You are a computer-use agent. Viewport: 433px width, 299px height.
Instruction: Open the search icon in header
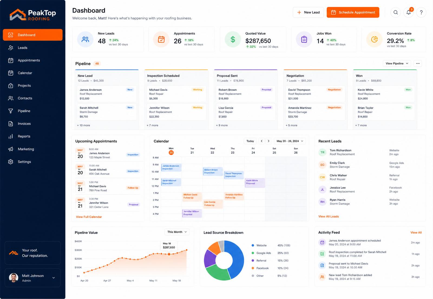point(396,12)
